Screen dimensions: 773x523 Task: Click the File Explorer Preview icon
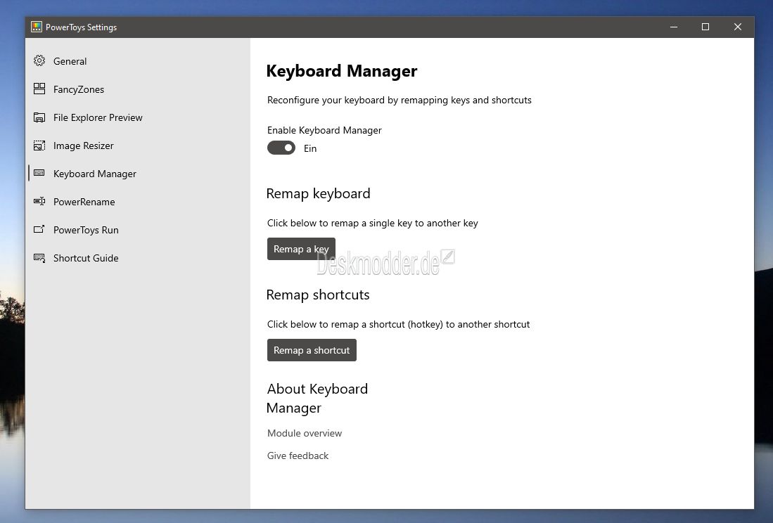pos(39,117)
